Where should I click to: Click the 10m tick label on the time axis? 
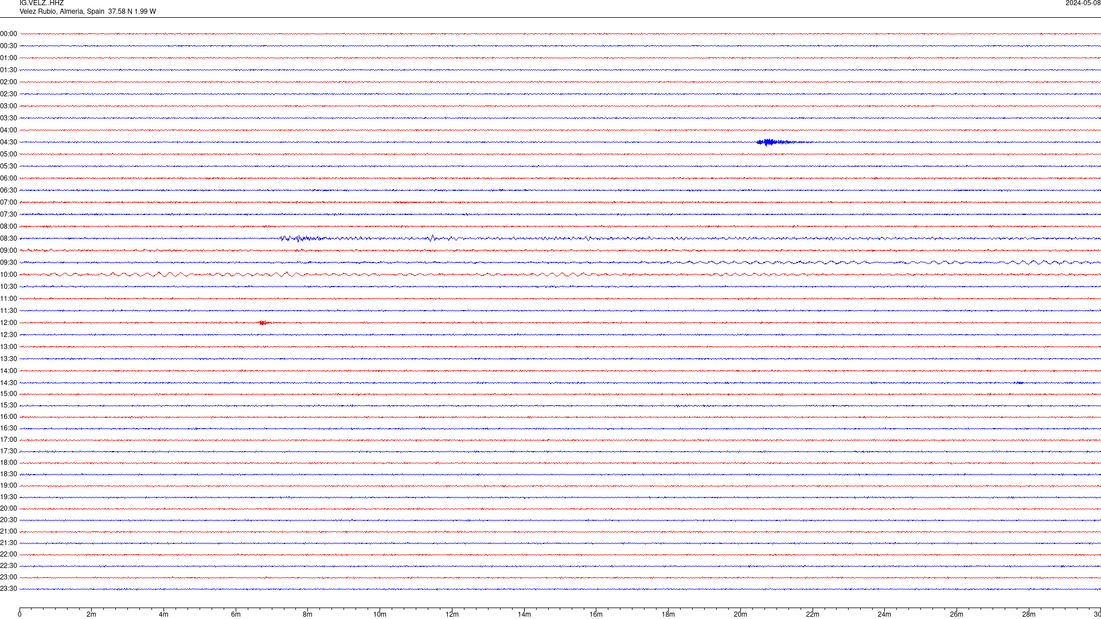coord(380,614)
